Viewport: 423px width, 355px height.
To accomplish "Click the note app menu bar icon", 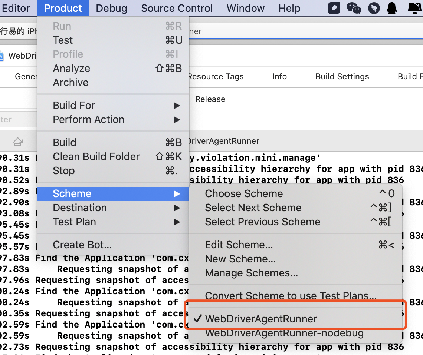I will [x=334, y=8].
